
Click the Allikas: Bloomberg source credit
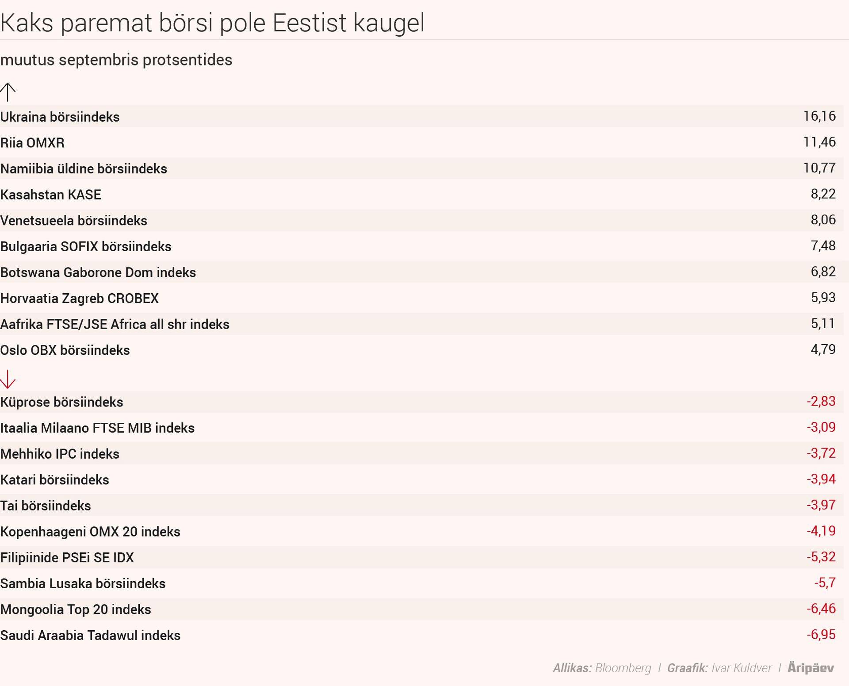602,668
